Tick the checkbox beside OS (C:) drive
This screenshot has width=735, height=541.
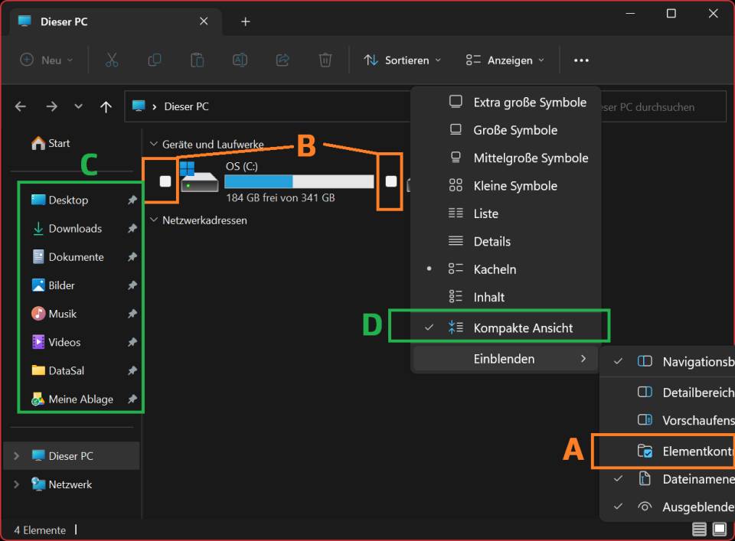click(x=165, y=181)
